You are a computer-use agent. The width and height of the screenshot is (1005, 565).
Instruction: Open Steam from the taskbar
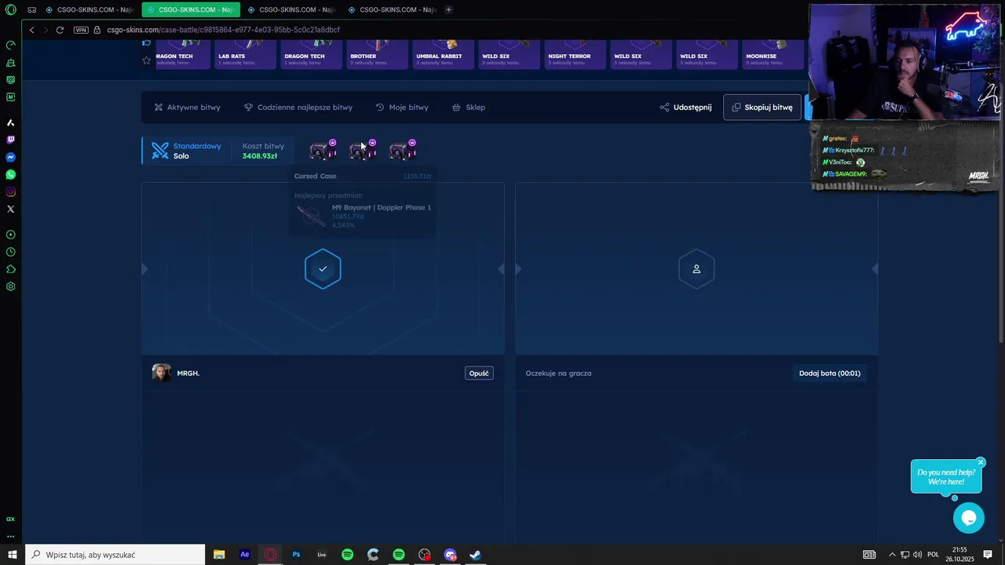tap(475, 555)
